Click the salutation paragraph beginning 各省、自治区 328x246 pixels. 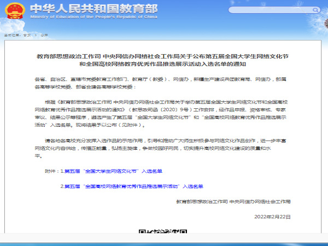coord(164,83)
